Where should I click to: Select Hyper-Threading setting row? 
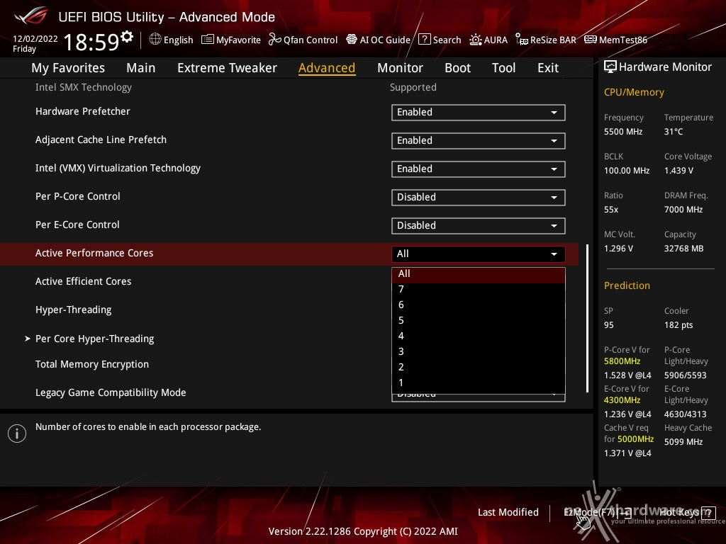289,310
